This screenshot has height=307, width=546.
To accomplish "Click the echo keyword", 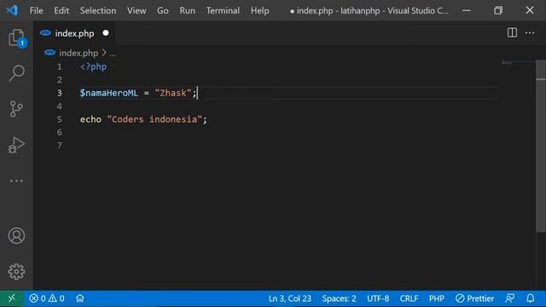I will (90, 119).
